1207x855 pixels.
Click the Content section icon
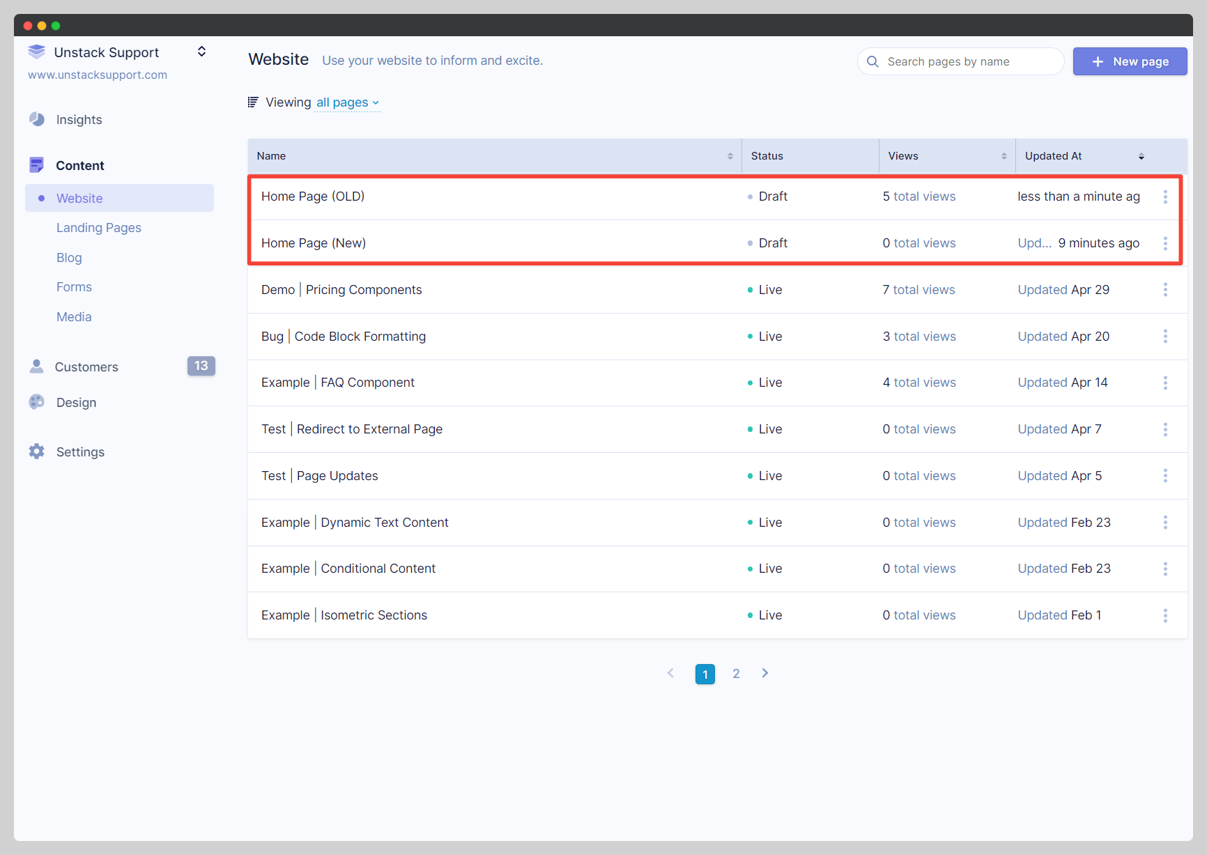coord(37,165)
